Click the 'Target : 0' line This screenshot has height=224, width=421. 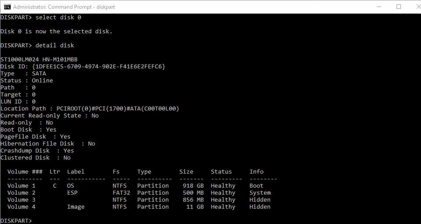(18, 94)
